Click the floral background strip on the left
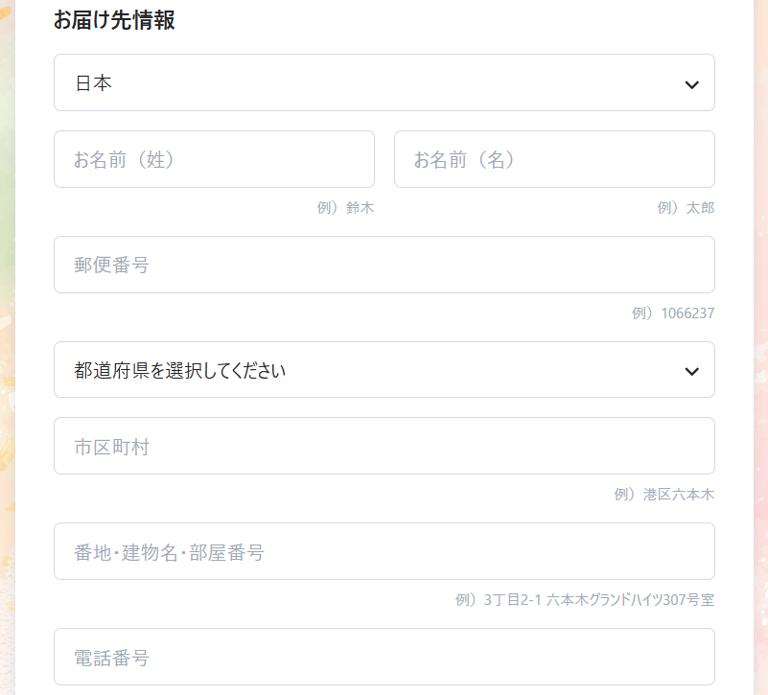 pyautogui.click(x=8, y=347)
